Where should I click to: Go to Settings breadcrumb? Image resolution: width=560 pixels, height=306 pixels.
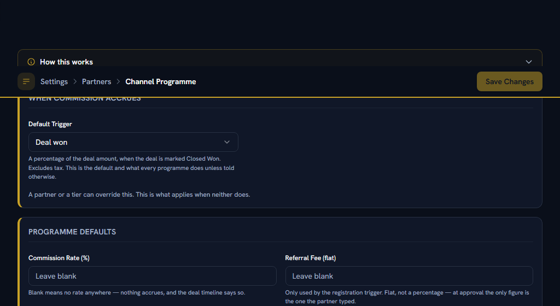click(54, 81)
